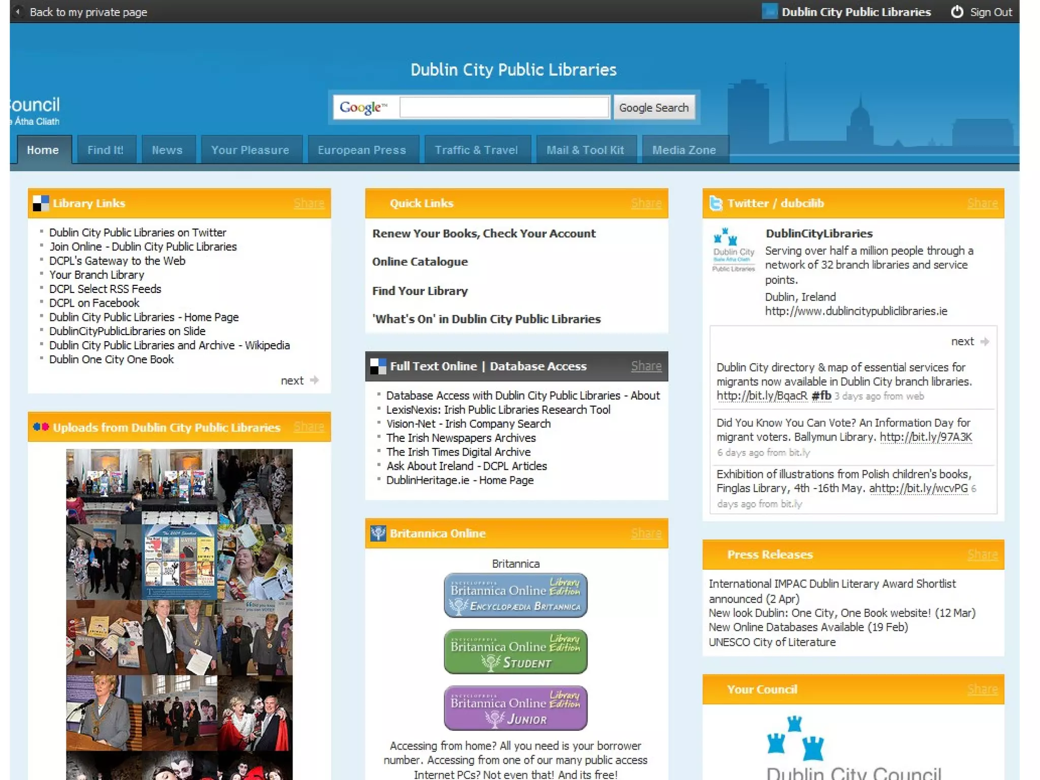The width and height of the screenshot is (1040, 780).
Task: Click DublinCityLibraries Twitter avatar logo
Action: pyautogui.click(x=733, y=250)
